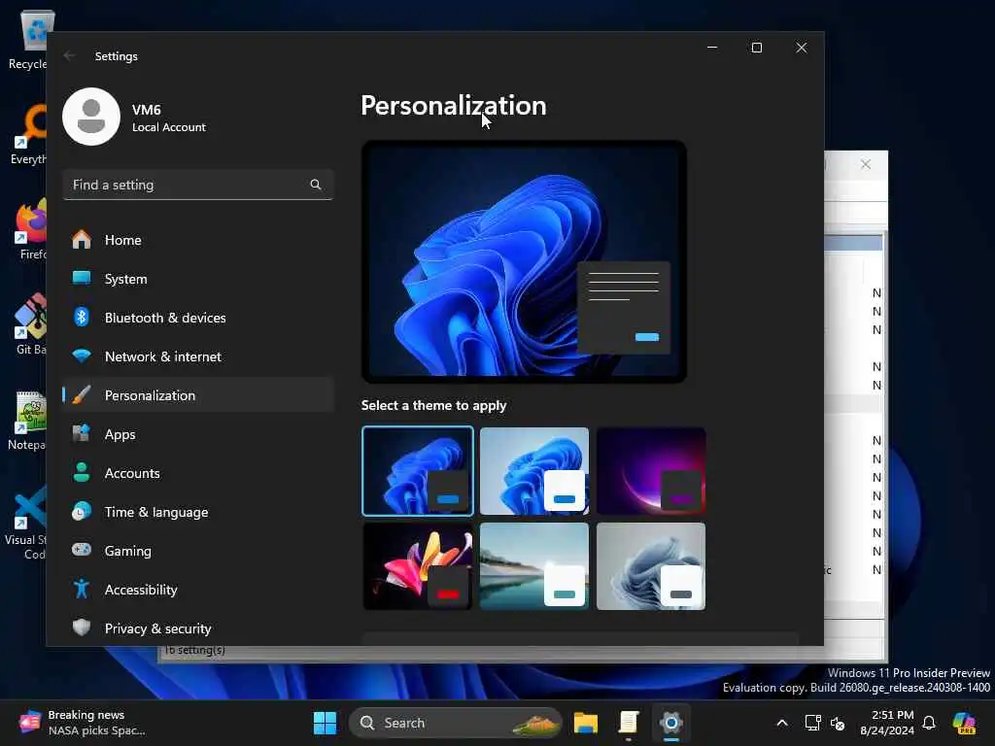Viewport: 995px width, 746px height.
Task: Select Apps in the settings sidebar
Action: tap(198, 434)
